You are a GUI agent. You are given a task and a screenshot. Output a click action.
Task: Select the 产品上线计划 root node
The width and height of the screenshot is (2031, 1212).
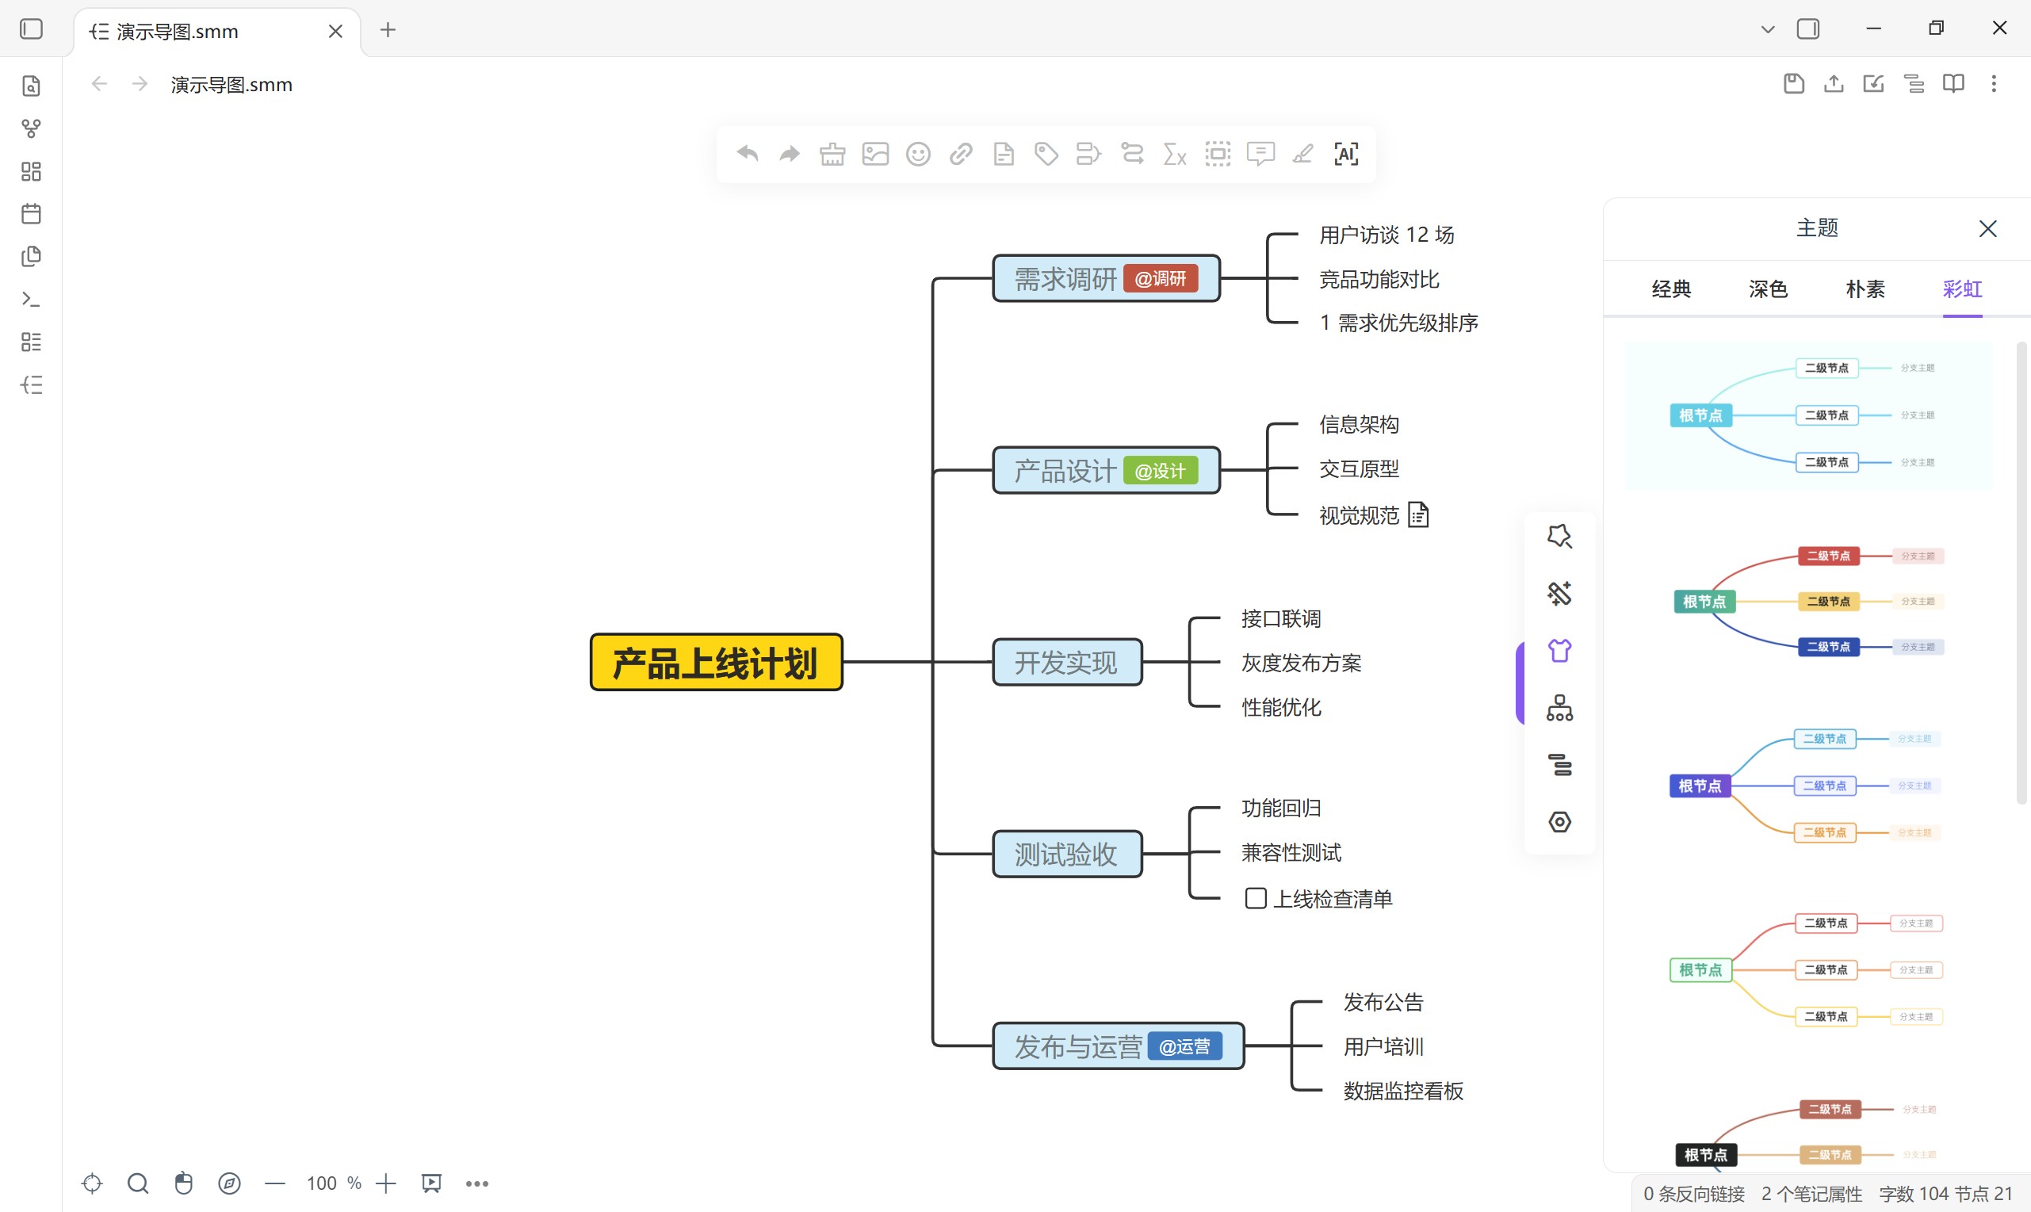click(x=716, y=663)
